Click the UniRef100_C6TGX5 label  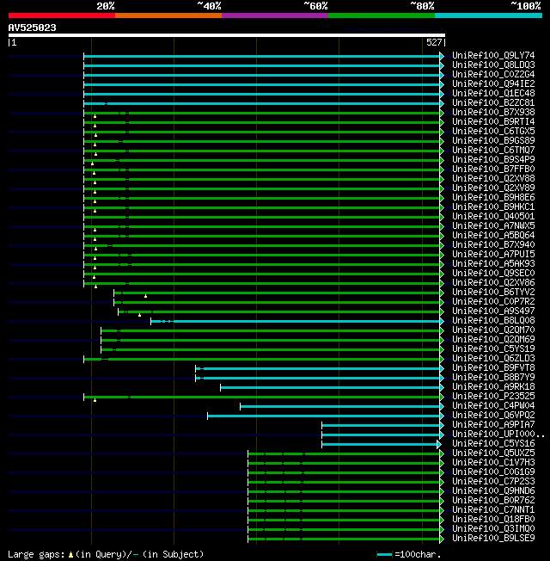(493, 132)
